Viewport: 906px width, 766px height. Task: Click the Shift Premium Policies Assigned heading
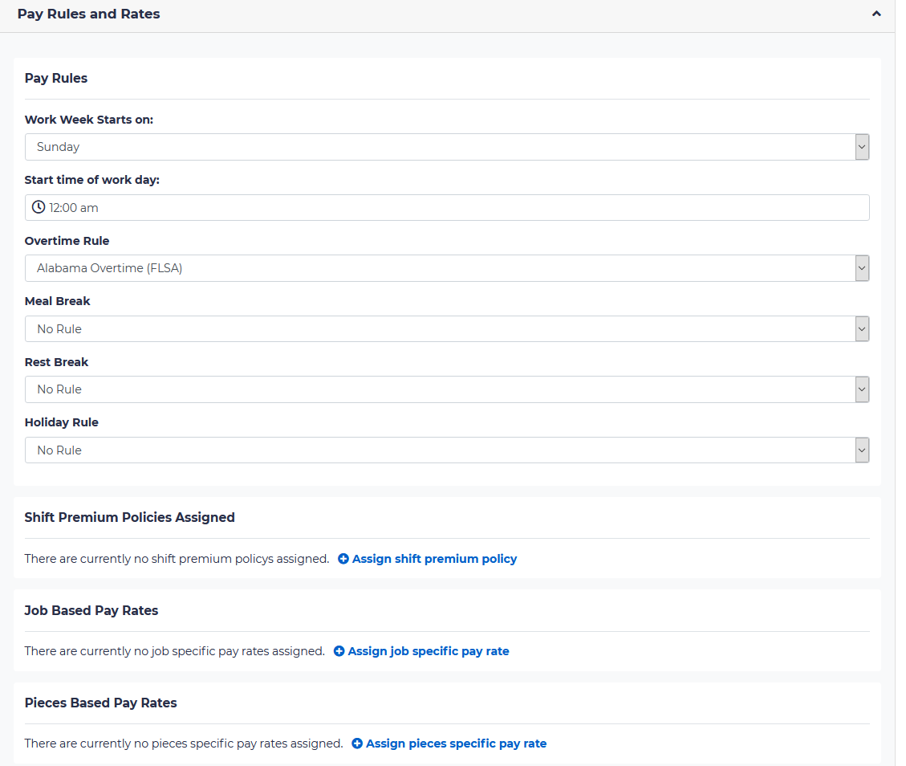click(x=129, y=517)
